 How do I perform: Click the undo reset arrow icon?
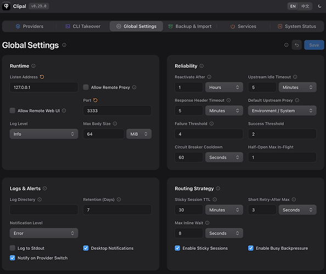(297, 45)
